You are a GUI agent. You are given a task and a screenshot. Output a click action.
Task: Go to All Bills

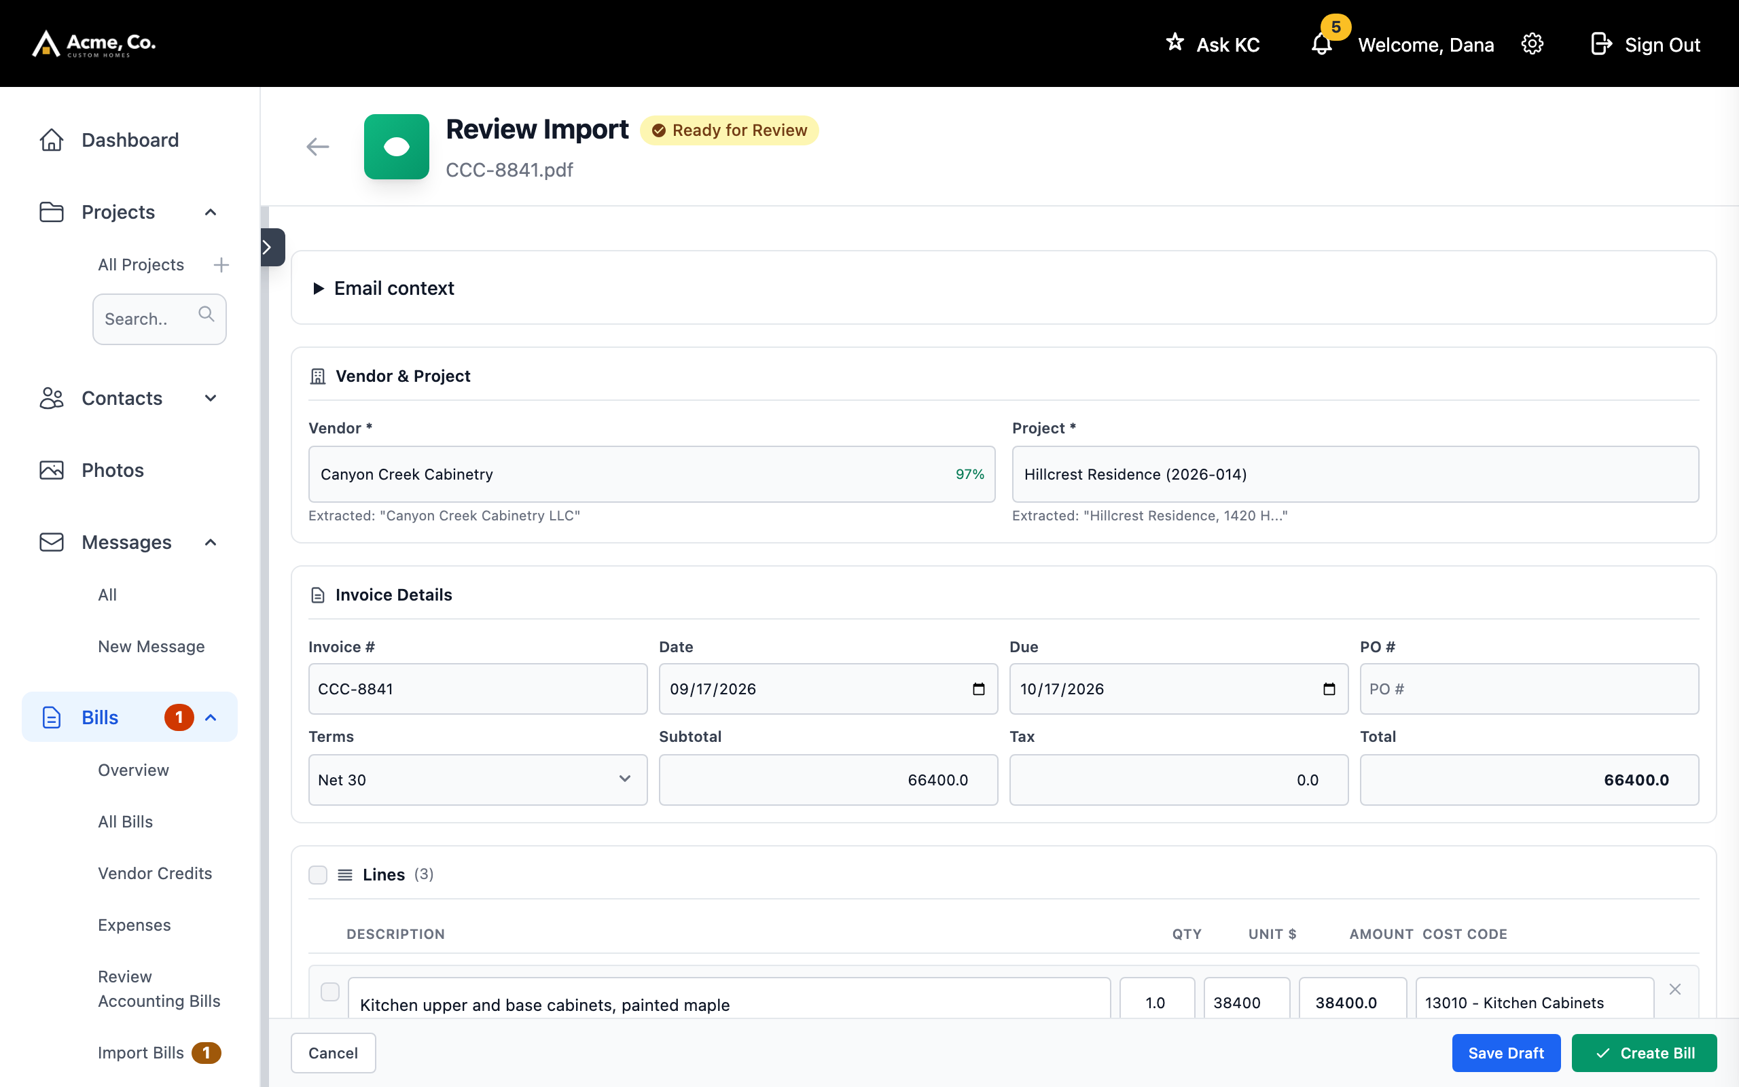[x=125, y=822]
